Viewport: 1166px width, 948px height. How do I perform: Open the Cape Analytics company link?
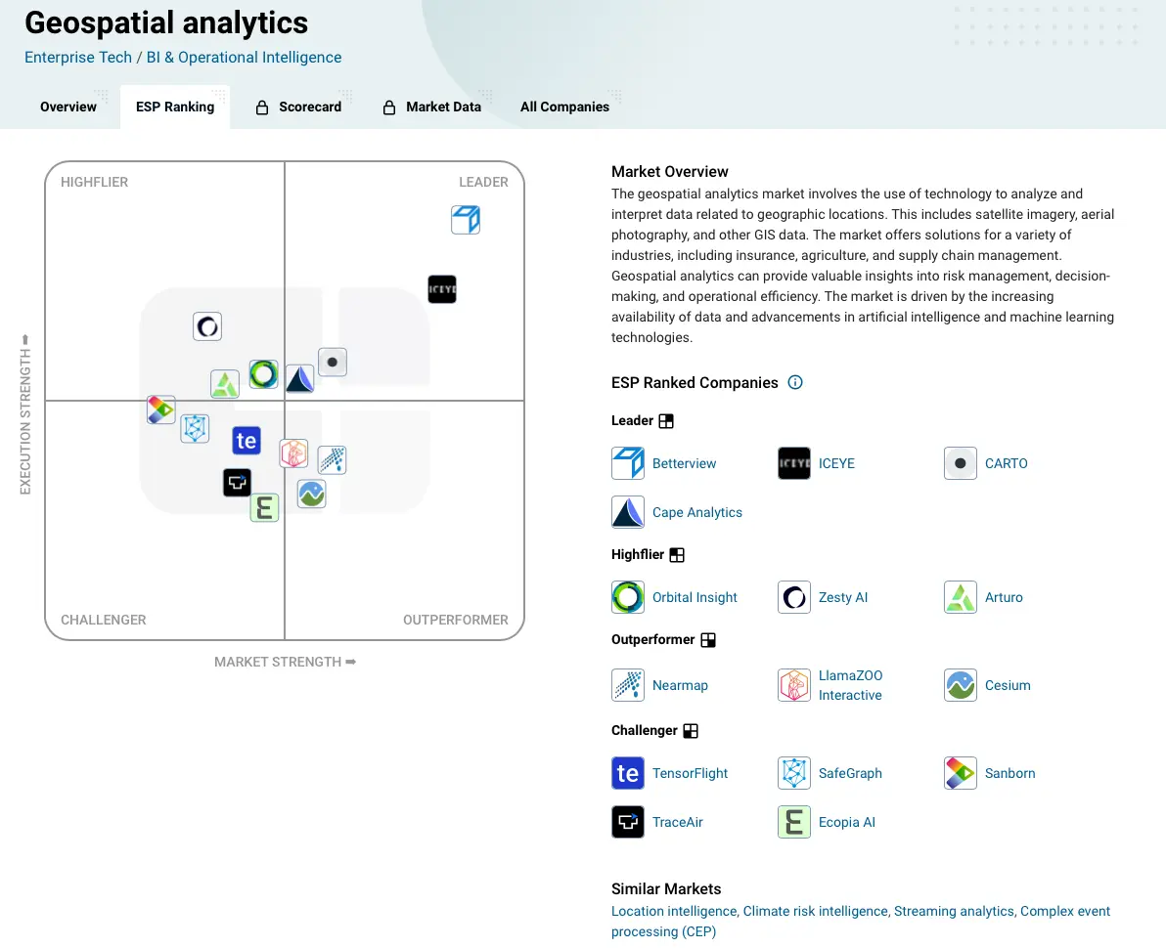[697, 512]
